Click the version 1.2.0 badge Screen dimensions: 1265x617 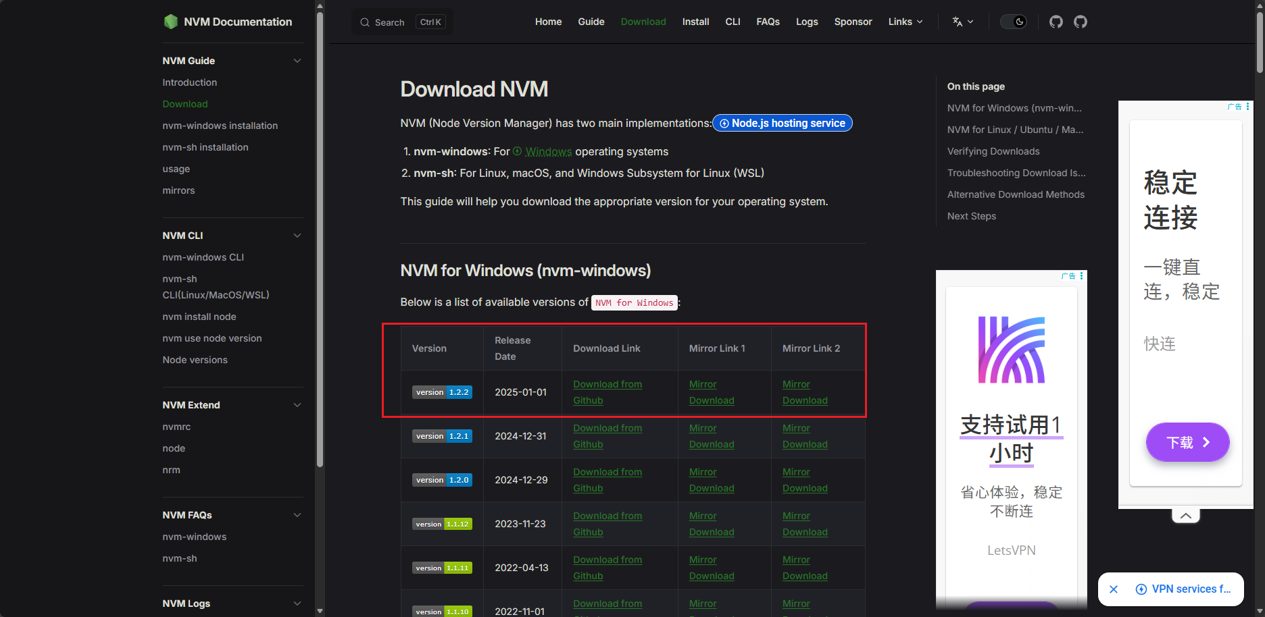pos(443,480)
